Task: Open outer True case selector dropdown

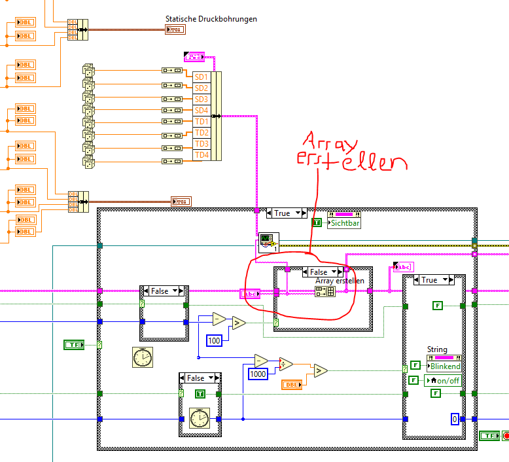Action: point(298,213)
